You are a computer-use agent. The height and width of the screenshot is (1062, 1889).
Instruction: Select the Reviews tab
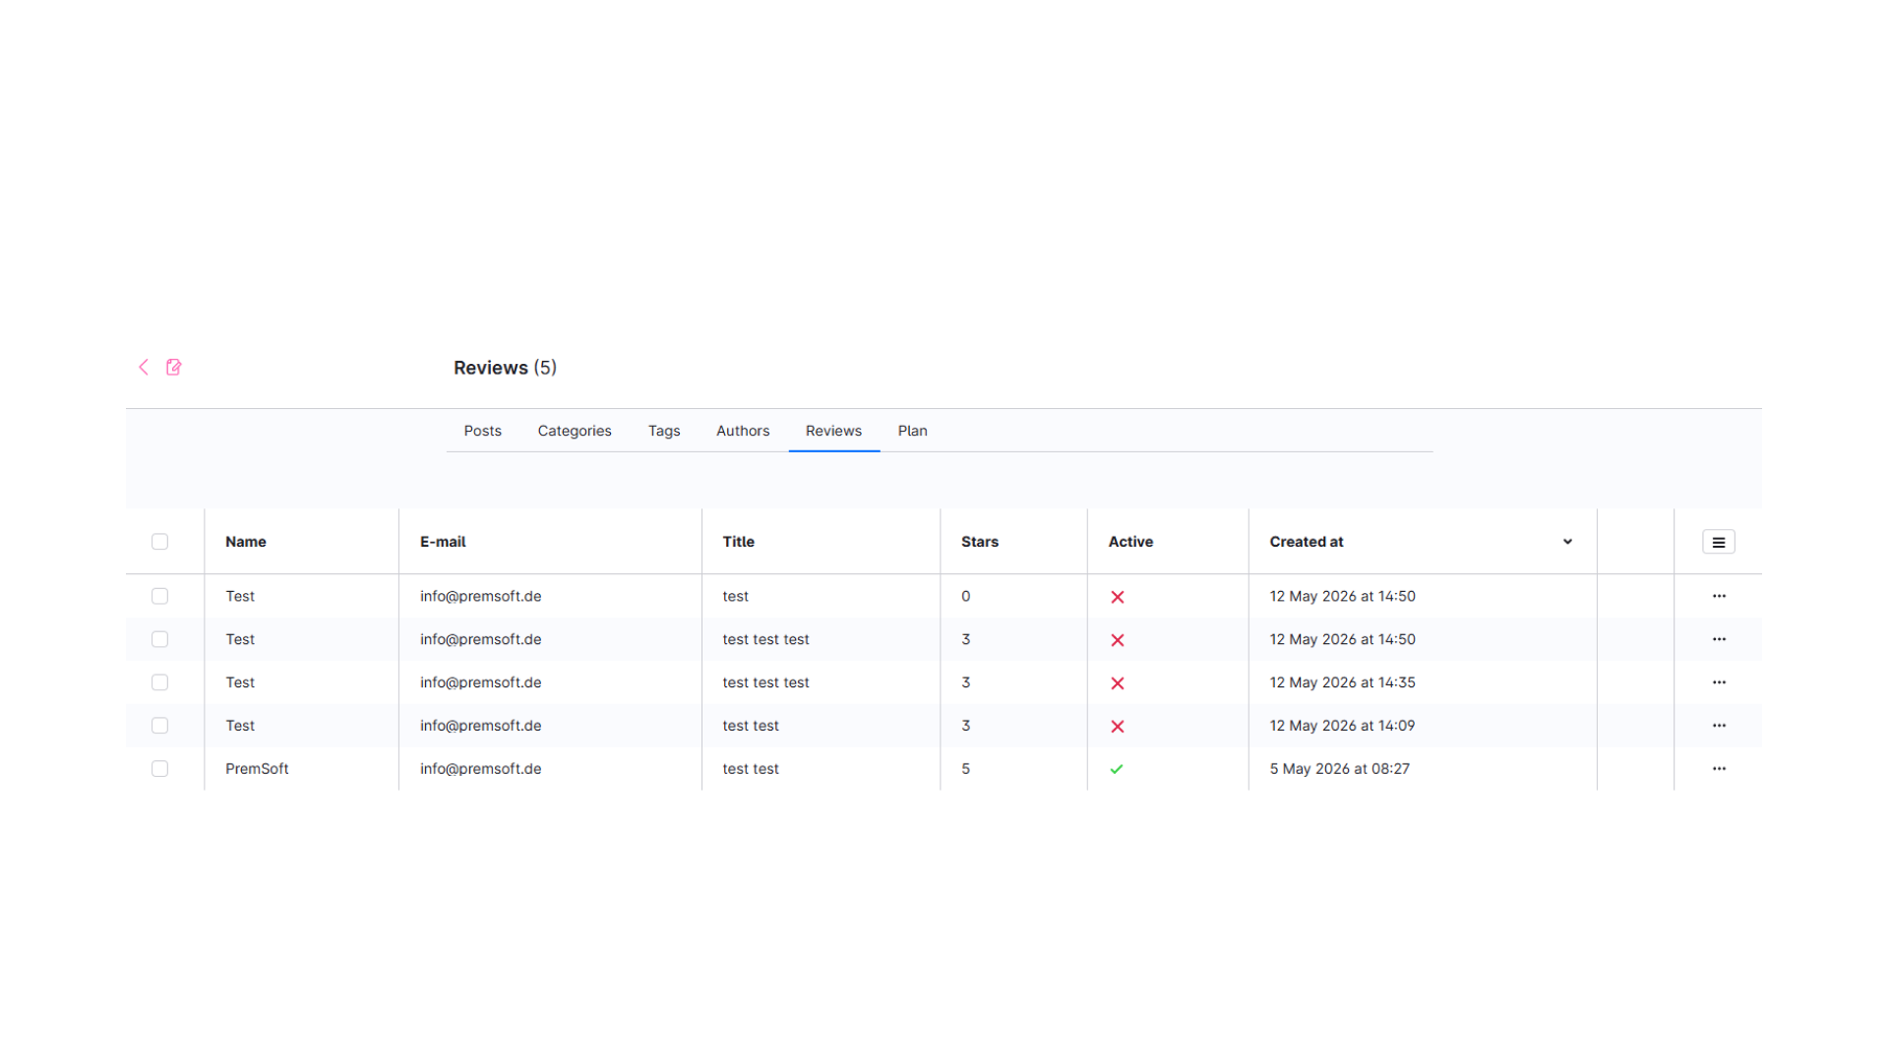(x=834, y=431)
